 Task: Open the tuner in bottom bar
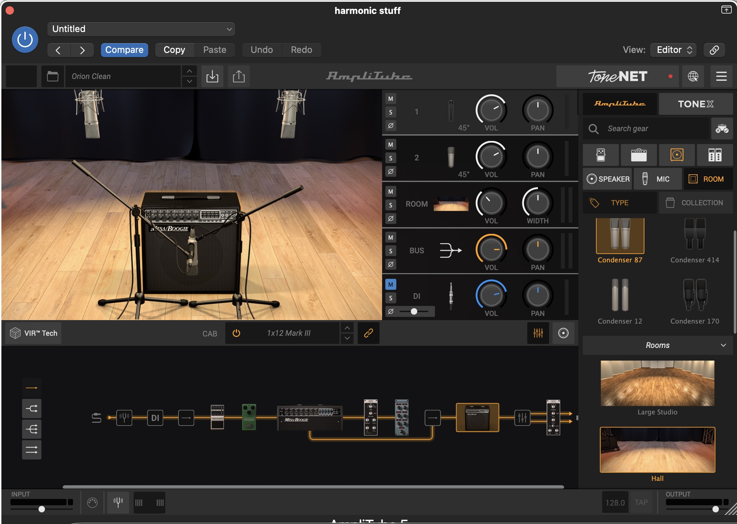(118, 502)
